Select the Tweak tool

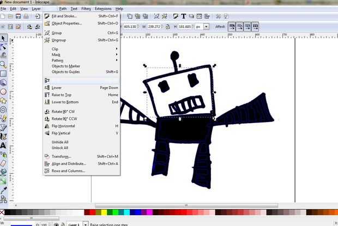pyautogui.click(x=3, y=56)
